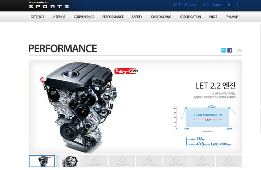Open the SAFETY menu

click(x=137, y=17)
